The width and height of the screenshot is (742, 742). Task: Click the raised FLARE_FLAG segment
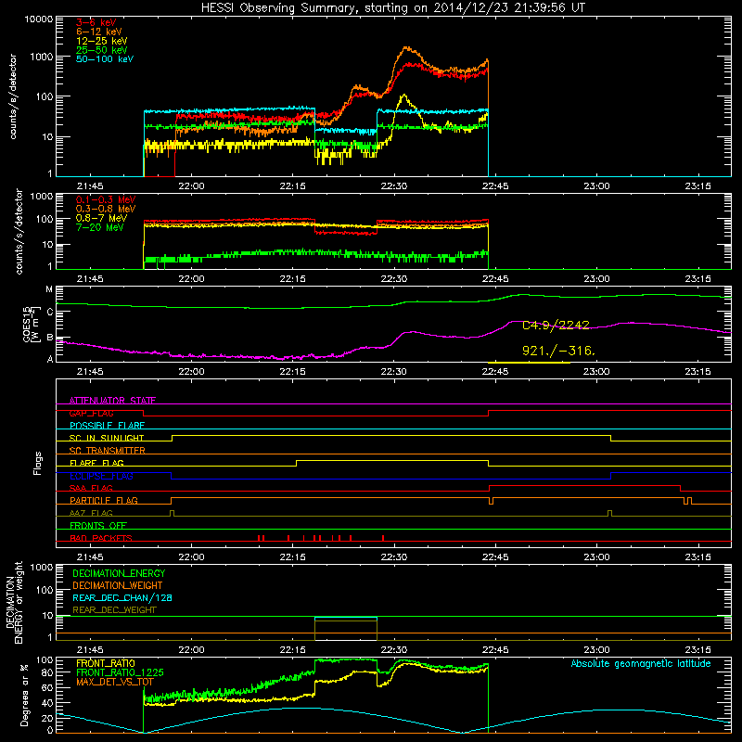click(x=392, y=460)
